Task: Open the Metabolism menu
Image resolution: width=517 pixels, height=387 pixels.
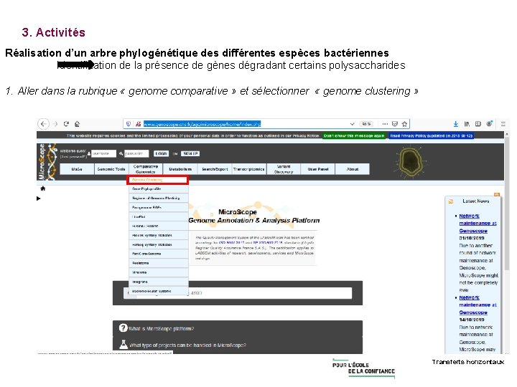Action: (x=180, y=169)
